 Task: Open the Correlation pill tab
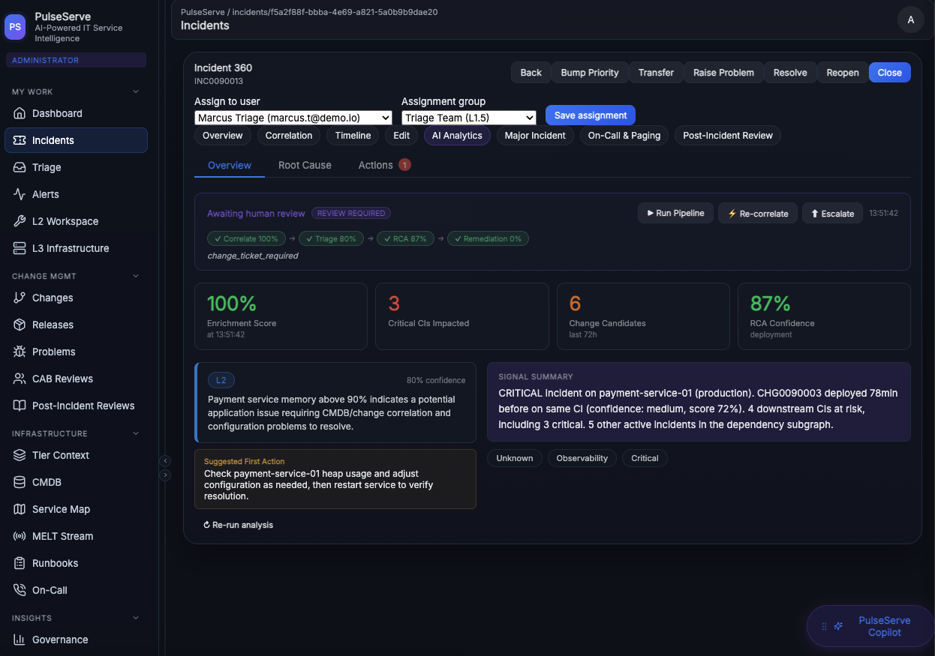(x=289, y=136)
